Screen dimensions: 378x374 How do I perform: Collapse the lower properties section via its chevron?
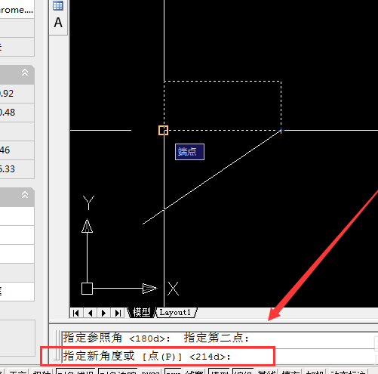tap(25, 195)
